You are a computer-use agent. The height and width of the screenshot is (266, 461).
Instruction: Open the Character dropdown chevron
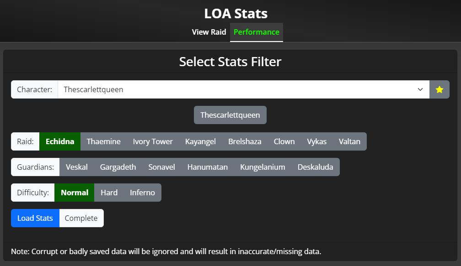click(x=420, y=89)
